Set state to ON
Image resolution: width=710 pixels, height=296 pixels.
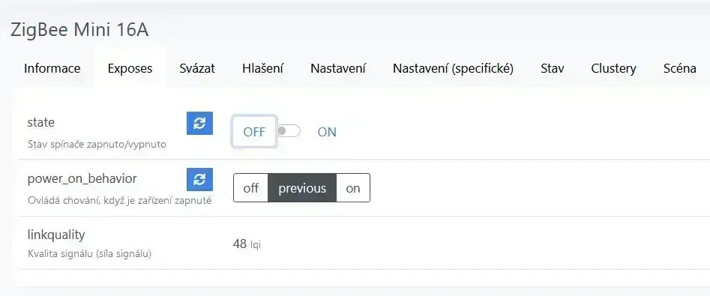(x=327, y=132)
